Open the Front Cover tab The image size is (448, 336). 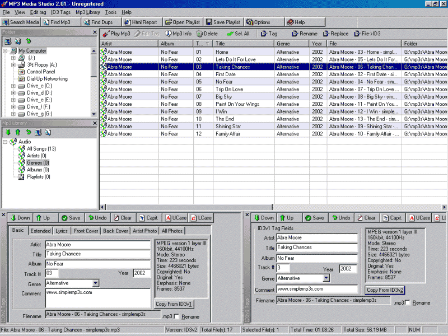86,231
